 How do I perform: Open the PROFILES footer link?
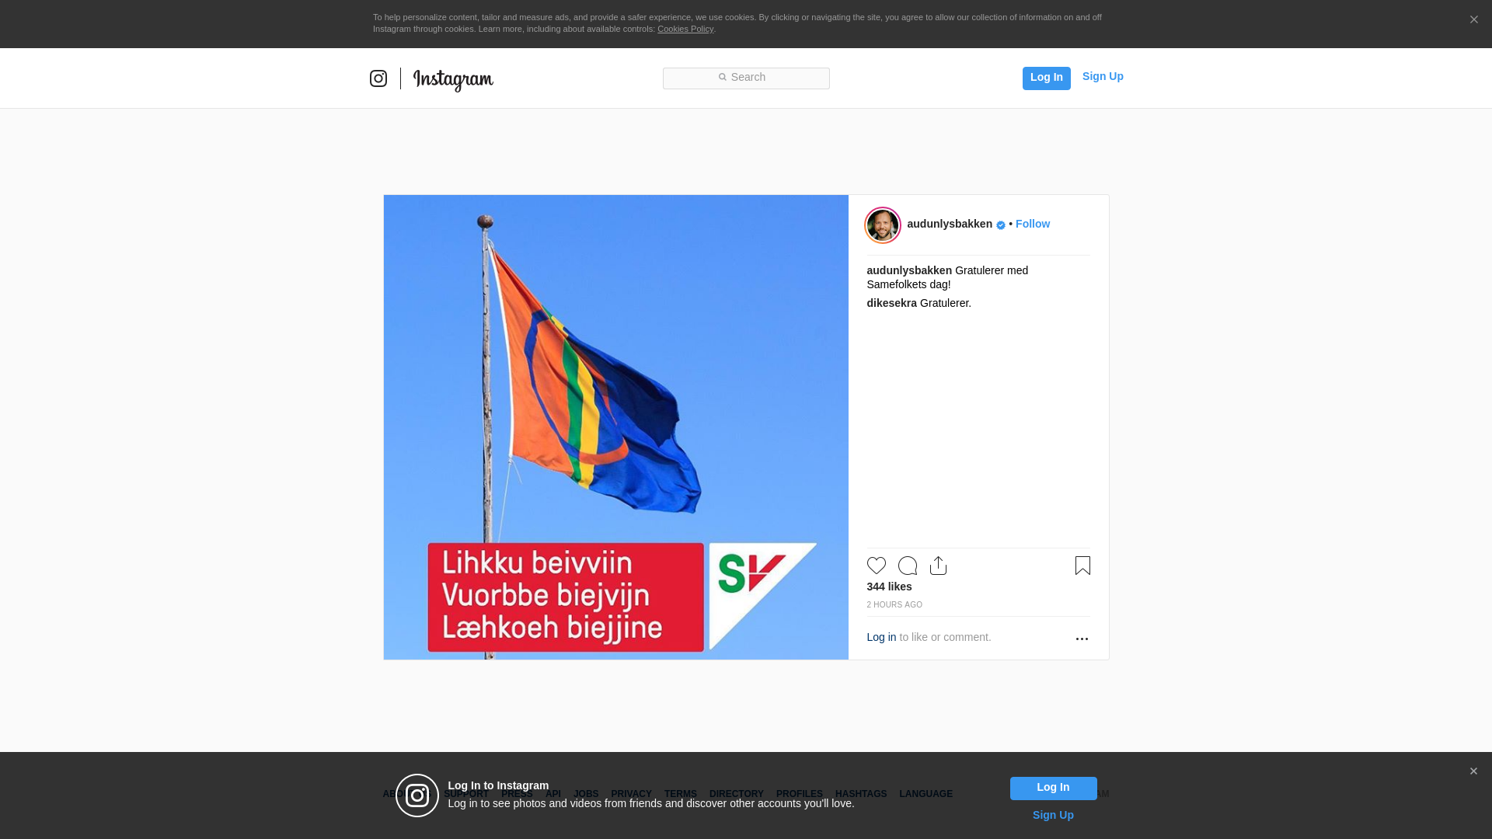(x=799, y=794)
